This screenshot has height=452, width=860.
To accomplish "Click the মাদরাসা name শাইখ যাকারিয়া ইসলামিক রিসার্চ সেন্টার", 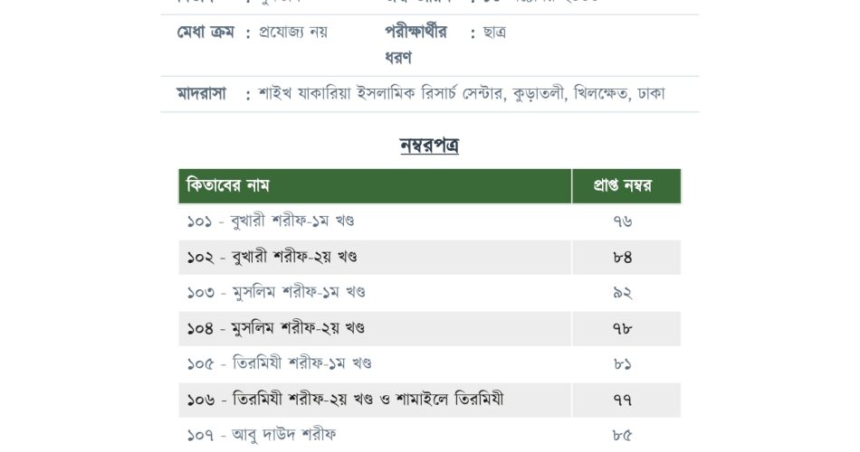I will (380, 94).
